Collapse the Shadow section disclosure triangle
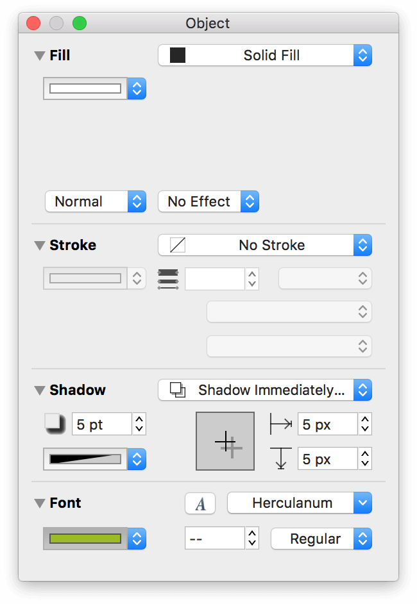 click(40, 390)
